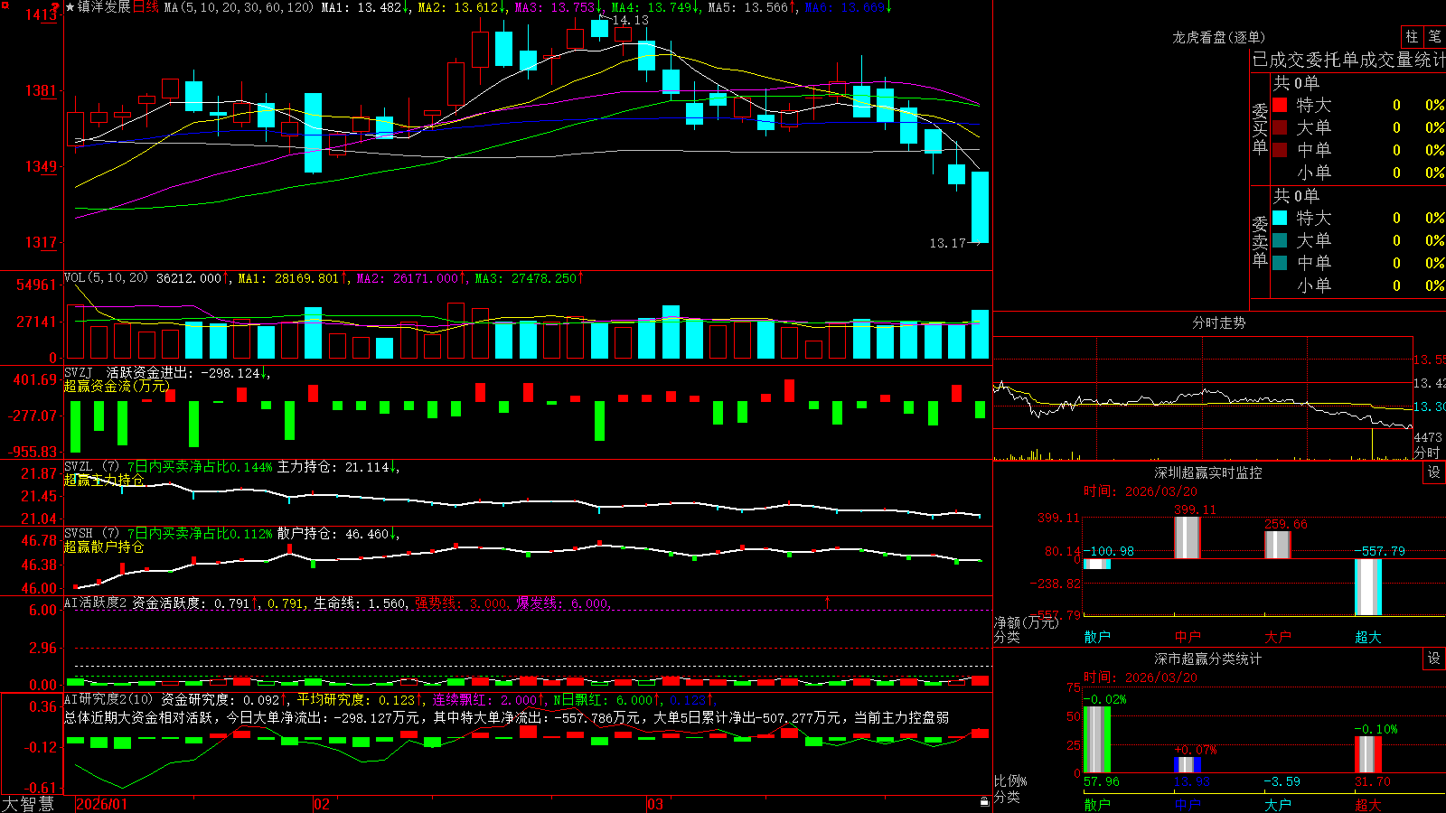
Task: Click 时间: 2026/03/20 in 深圳超赢实时监控
Action: 1141,491
